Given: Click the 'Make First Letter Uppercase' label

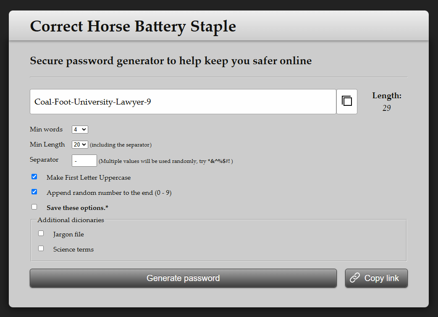Looking at the screenshot, I should pyautogui.click(x=89, y=178).
